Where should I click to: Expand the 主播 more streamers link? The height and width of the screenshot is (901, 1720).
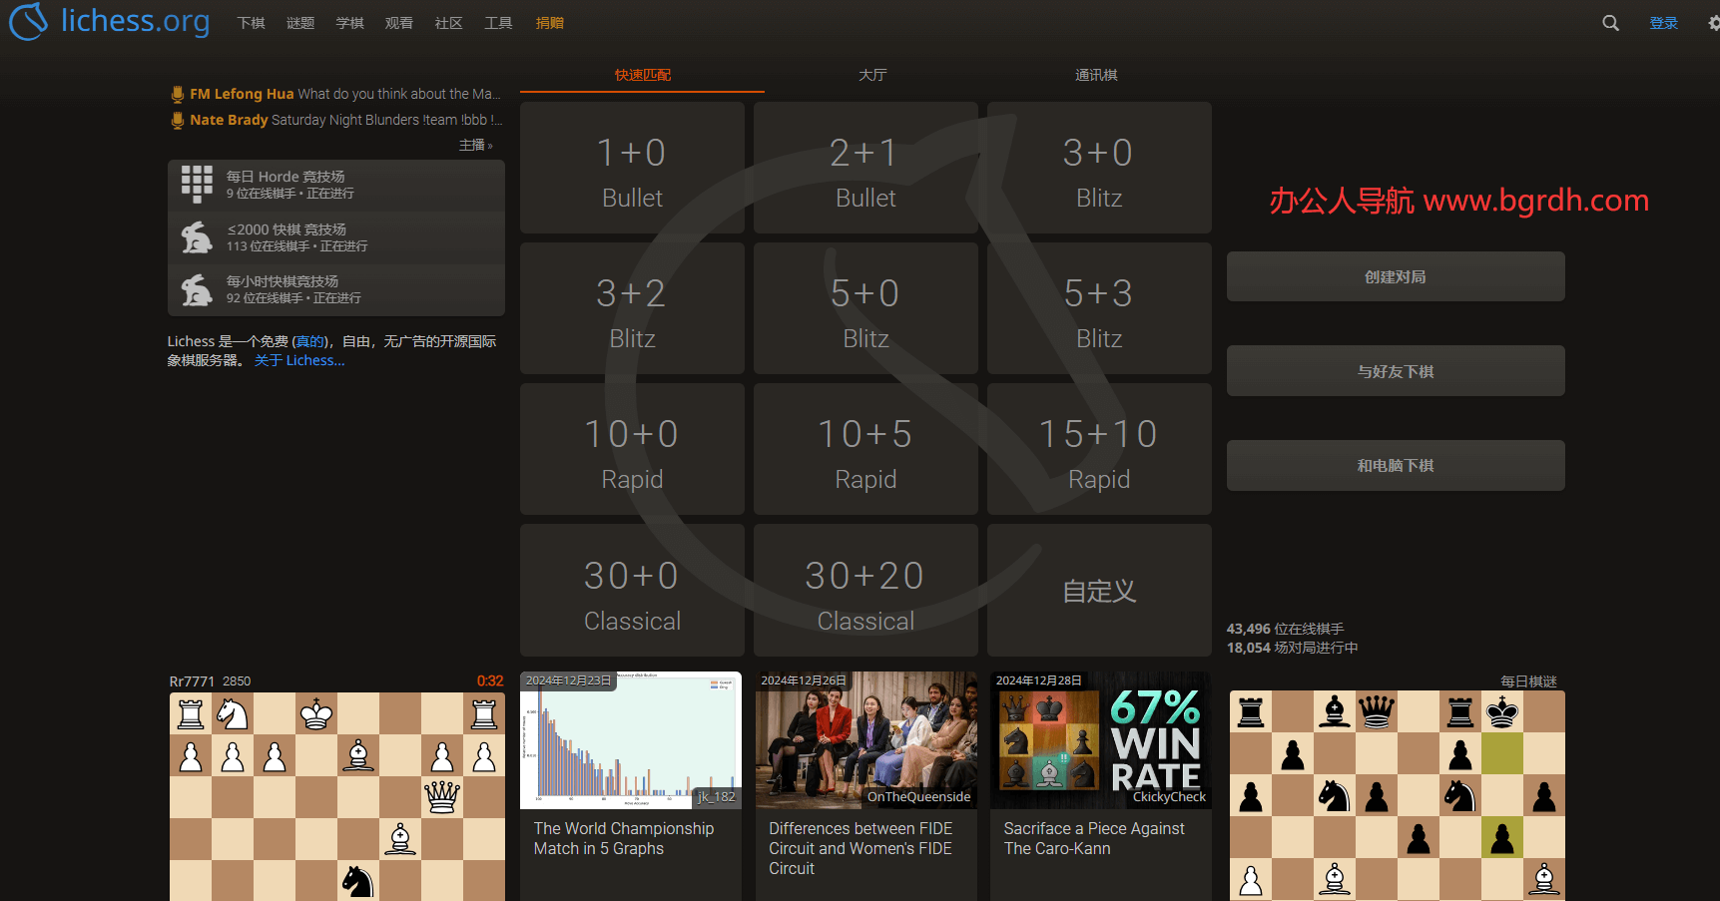coord(475,146)
